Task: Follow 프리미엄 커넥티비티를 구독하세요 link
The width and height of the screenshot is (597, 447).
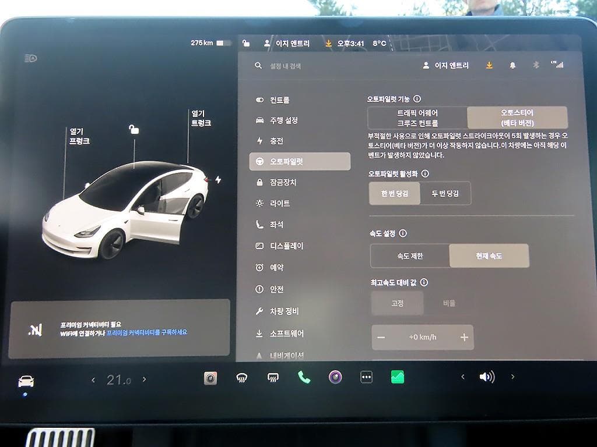Action: point(146,332)
